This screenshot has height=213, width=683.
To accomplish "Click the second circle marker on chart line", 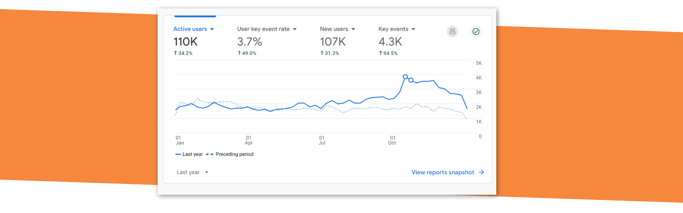I will [411, 80].
